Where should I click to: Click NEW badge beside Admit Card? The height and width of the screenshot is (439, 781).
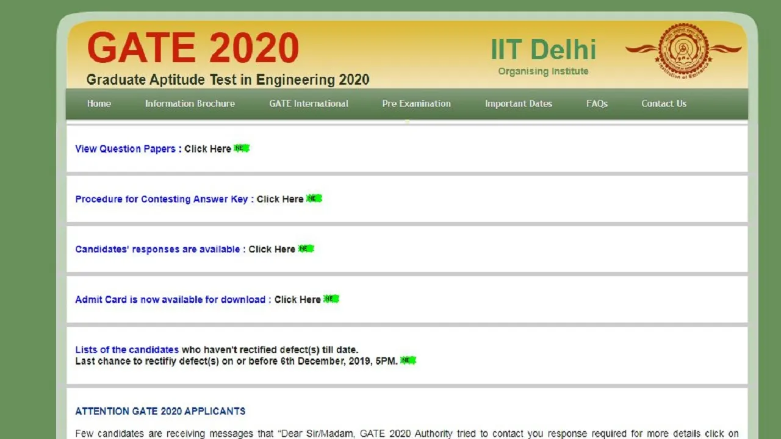331,299
